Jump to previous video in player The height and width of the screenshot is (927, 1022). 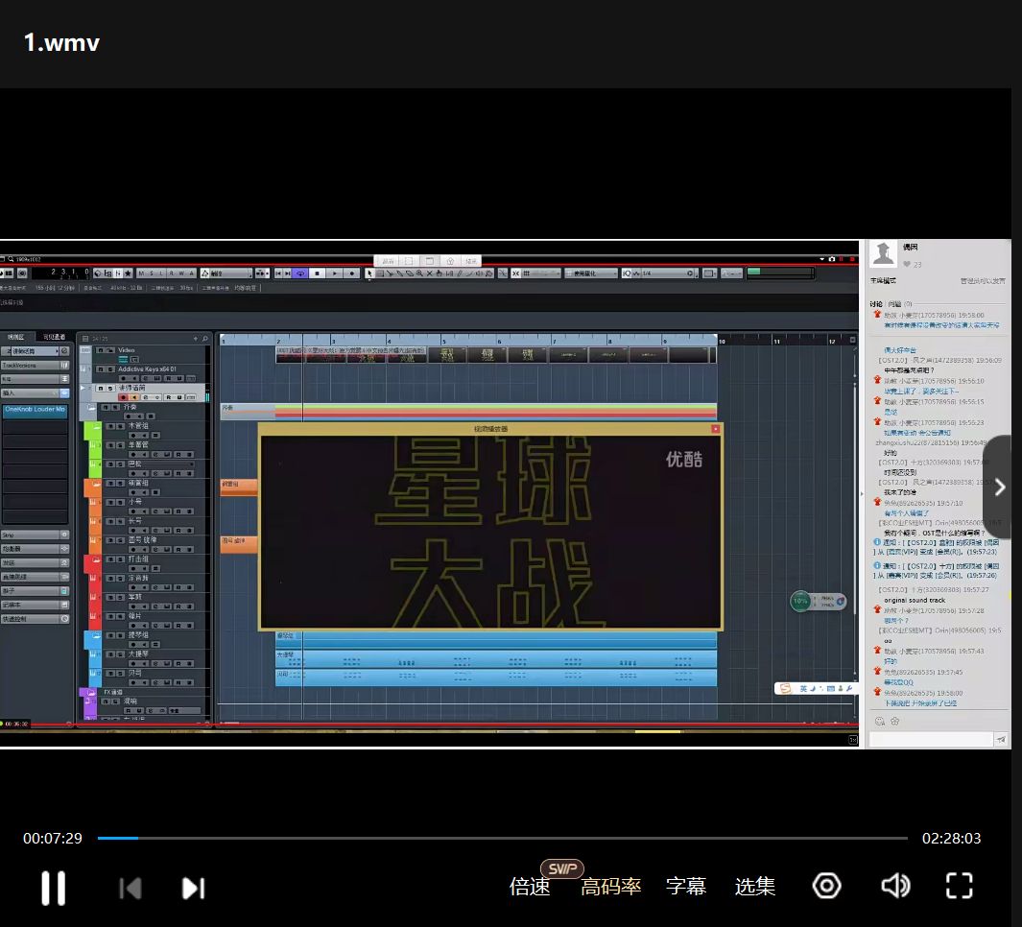coord(131,888)
